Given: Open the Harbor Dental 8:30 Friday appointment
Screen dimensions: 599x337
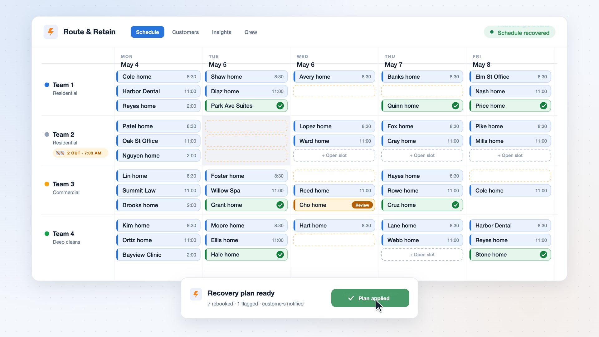Looking at the screenshot, I should (510, 226).
